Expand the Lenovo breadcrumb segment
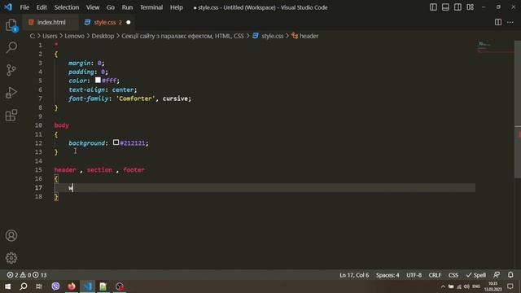521x293 pixels. [x=74, y=36]
